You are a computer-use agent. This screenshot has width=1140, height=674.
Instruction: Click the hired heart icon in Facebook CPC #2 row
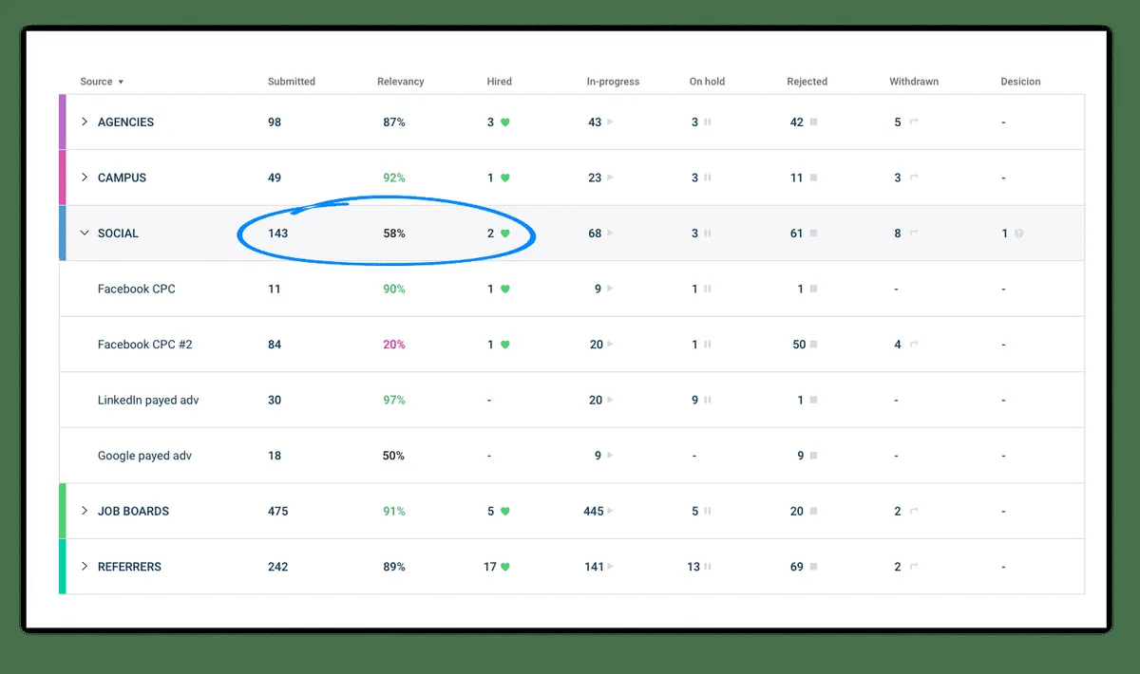[x=505, y=345]
